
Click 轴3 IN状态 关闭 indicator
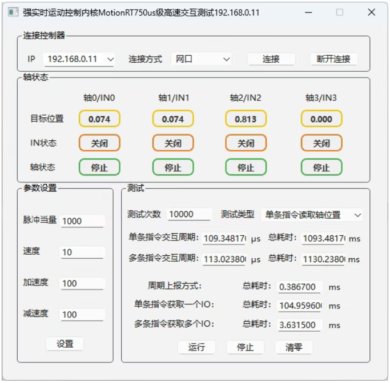click(x=321, y=143)
